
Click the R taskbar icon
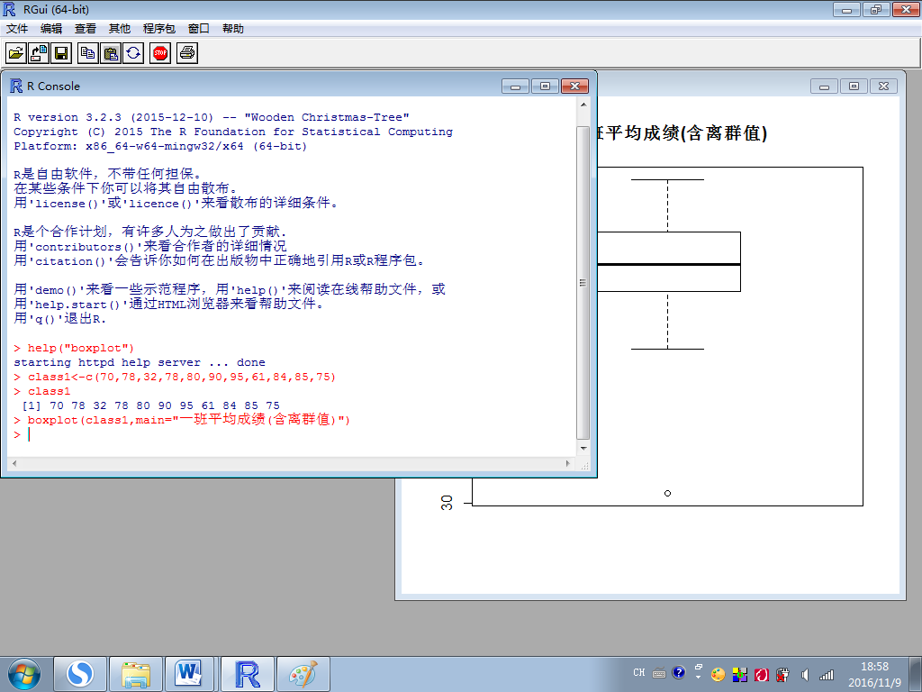pyautogui.click(x=248, y=674)
